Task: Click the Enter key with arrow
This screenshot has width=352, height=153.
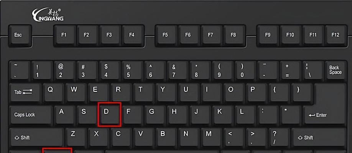Action: pyautogui.click(x=324, y=116)
